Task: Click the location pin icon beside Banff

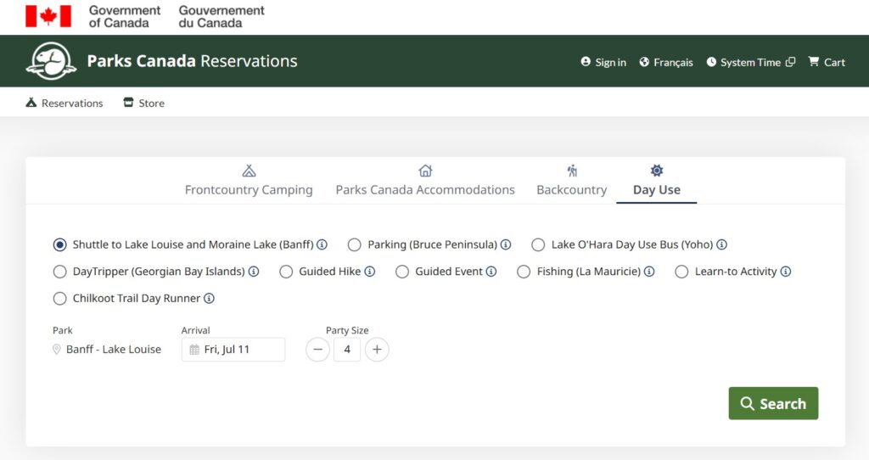Action: [x=57, y=349]
